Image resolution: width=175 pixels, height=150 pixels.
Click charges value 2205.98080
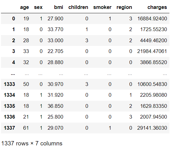(153, 95)
